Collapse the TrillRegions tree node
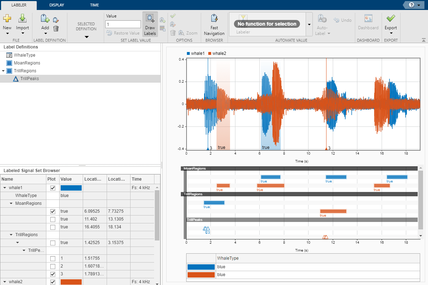Viewport: 428px width, 285px height. (4, 71)
